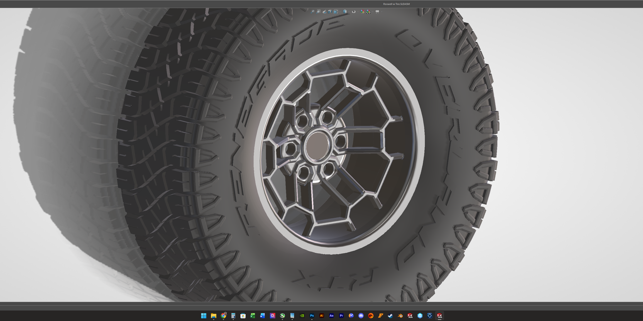
Task: Expand the Apply Scene dropdown arrow
Action: tap(373, 12)
